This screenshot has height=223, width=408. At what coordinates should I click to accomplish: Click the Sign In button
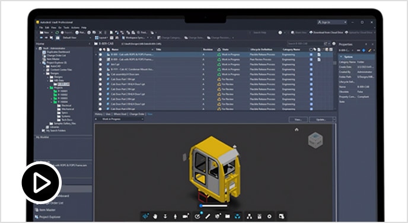click(x=332, y=23)
